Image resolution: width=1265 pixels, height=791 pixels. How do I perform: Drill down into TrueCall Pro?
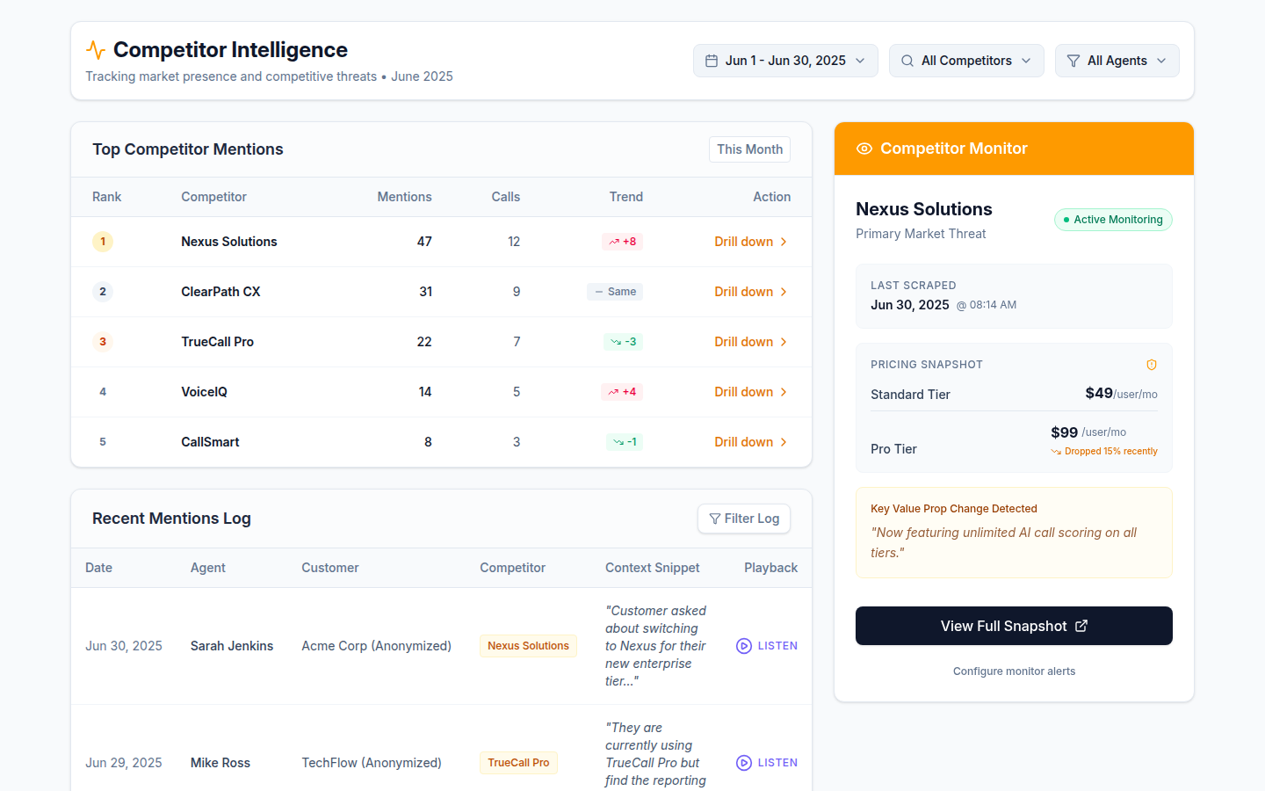tap(752, 342)
